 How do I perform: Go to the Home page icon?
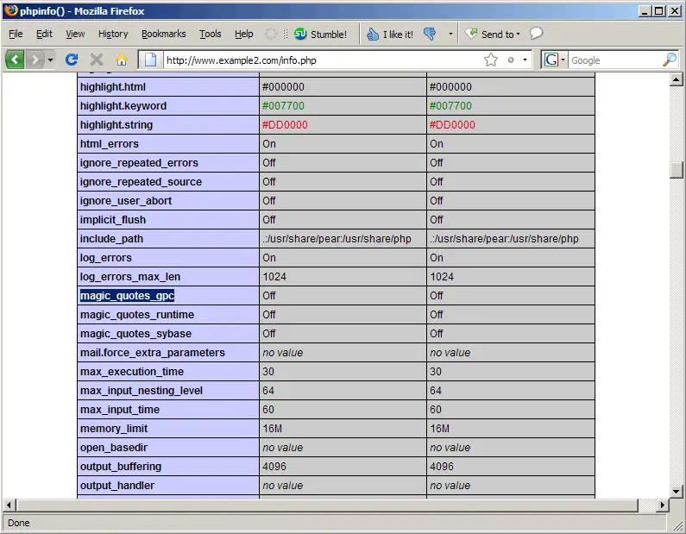point(122,60)
